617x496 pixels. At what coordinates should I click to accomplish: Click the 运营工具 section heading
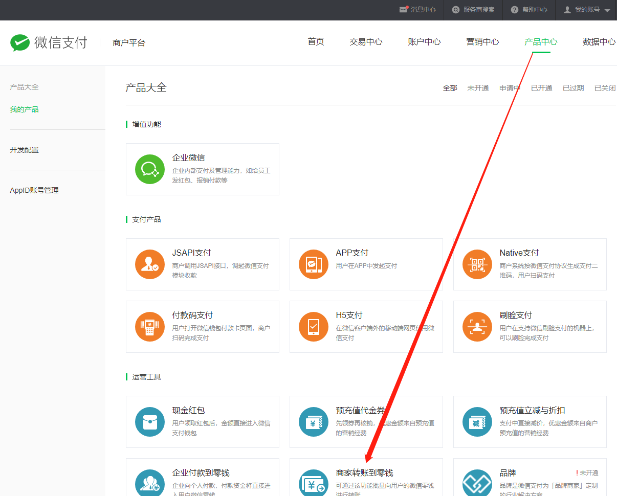146,377
